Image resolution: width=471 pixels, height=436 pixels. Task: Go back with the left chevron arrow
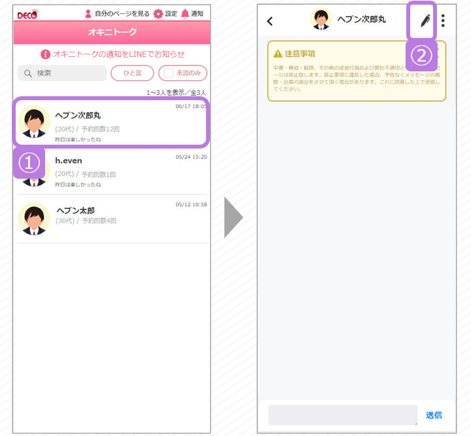tap(270, 21)
